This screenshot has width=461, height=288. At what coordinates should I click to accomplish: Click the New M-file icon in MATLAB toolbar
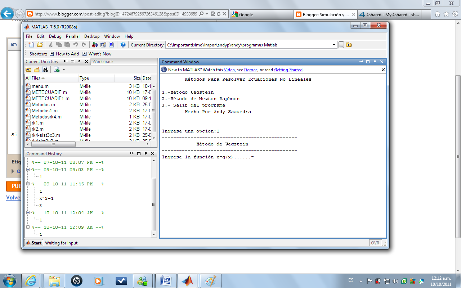(x=31, y=45)
